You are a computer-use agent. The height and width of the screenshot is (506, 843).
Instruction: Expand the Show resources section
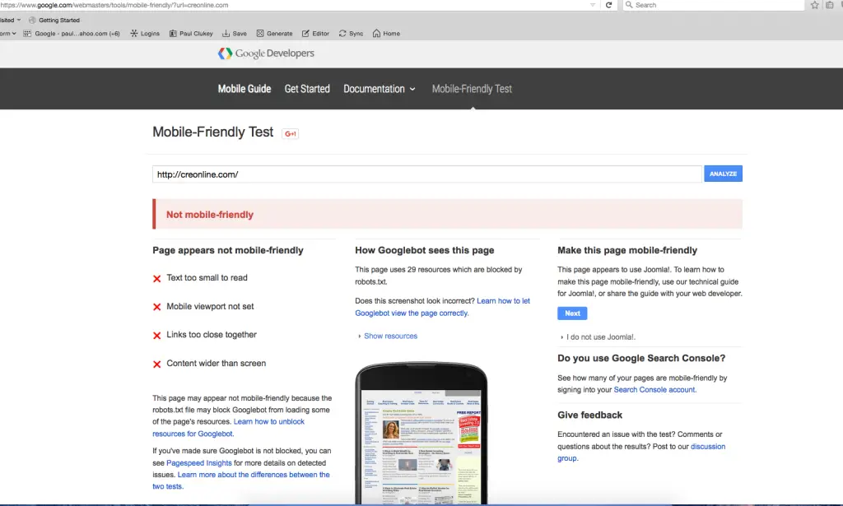click(388, 336)
